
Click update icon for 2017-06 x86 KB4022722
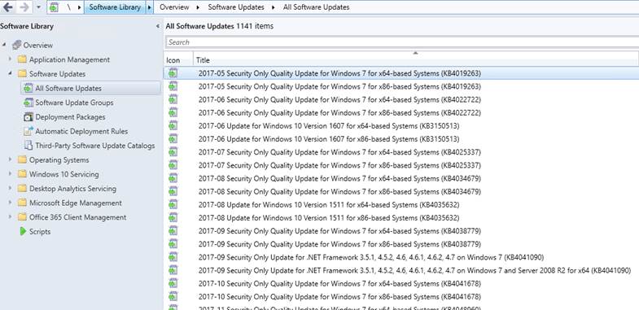click(x=173, y=112)
